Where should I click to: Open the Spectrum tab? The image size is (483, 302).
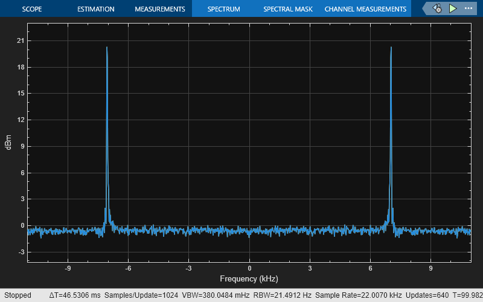(223, 9)
